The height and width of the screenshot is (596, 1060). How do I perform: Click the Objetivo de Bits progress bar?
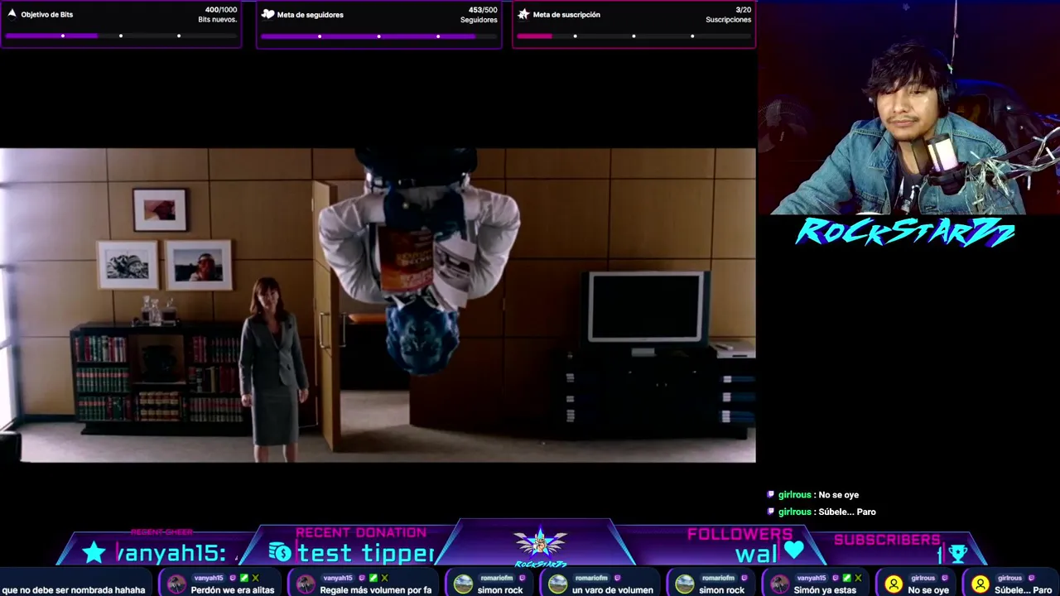coord(121,36)
